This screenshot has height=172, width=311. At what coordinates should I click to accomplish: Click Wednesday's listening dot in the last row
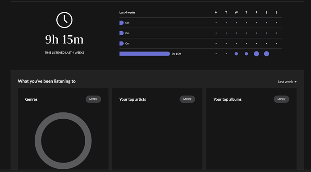point(236,54)
